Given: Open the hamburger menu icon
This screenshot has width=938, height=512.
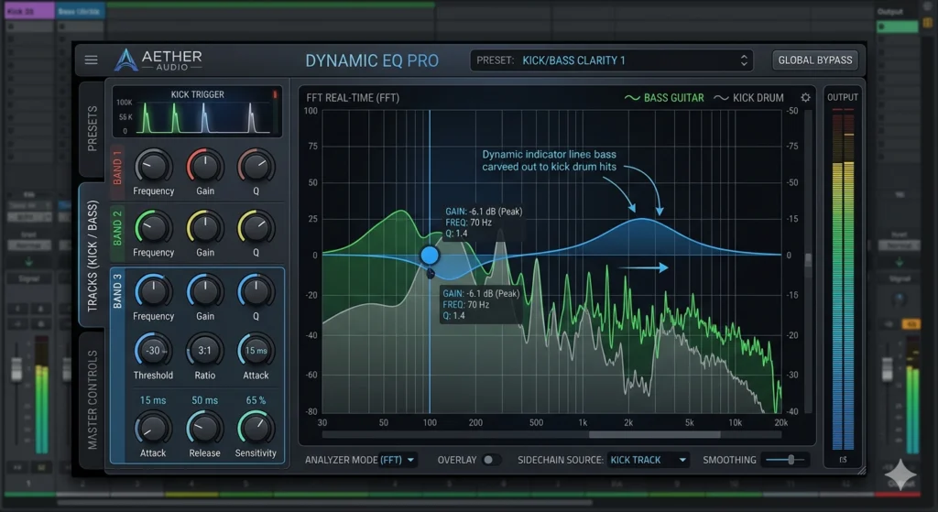Looking at the screenshot, I should (91, 60).
